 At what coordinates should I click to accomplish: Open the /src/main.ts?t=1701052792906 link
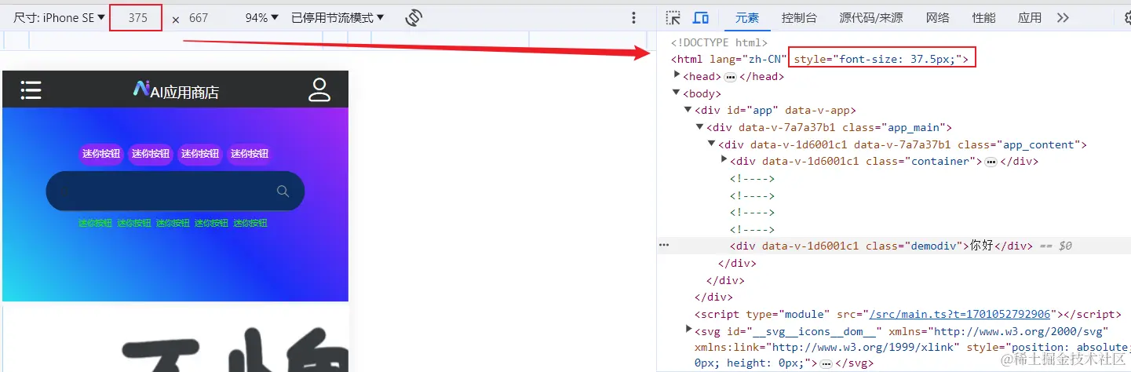click(959, 314)
